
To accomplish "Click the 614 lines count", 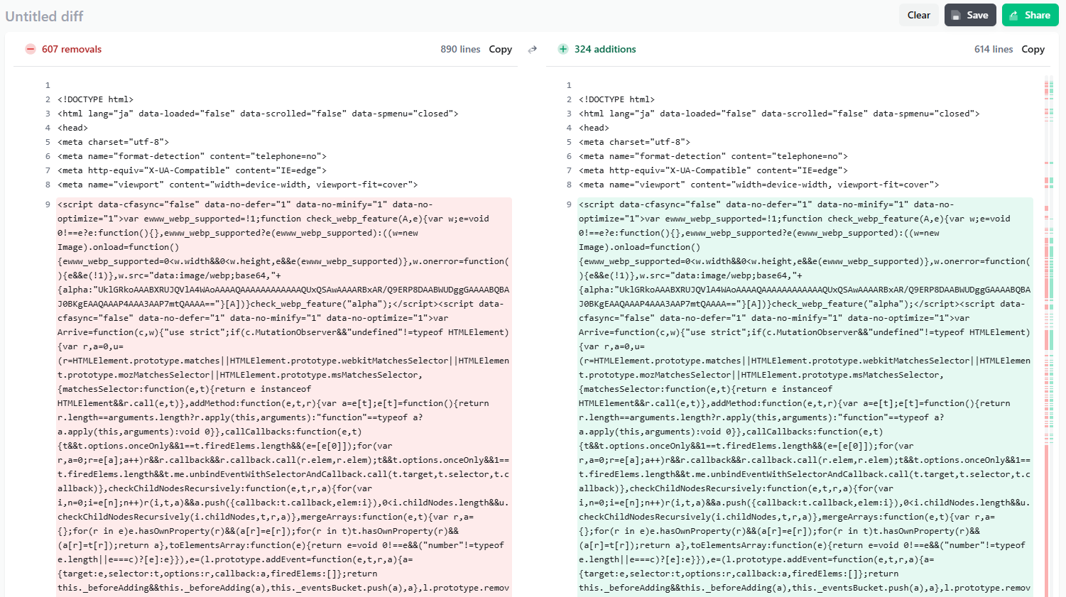I will [993, 49].
